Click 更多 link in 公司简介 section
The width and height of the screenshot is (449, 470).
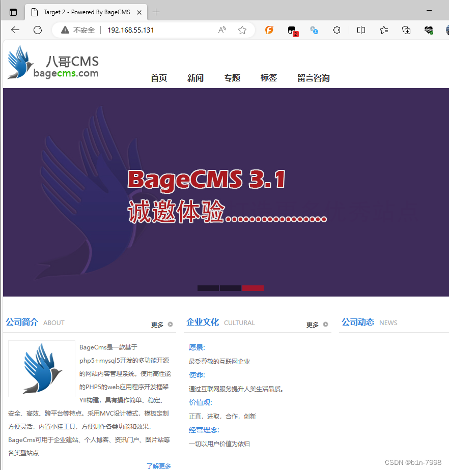pyautogui.click(x=157, y=325)
